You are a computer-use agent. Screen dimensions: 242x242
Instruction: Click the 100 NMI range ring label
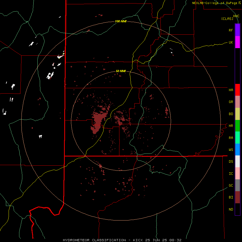coord(121,21)
